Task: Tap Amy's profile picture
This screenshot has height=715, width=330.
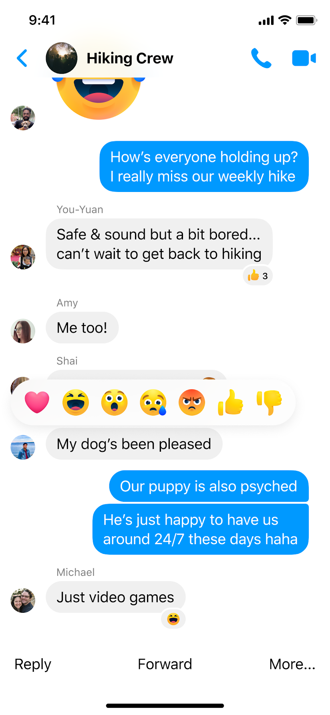Action: (x=23, y=331)
